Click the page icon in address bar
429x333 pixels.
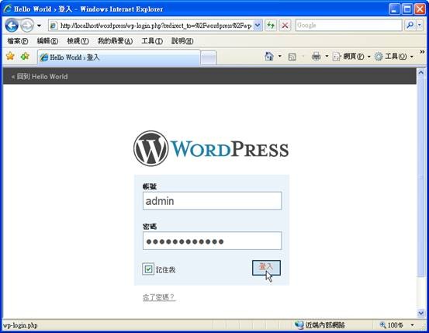pos(54,26)
